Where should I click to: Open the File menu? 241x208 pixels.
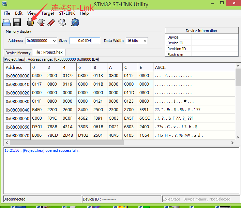click(7, 13)
